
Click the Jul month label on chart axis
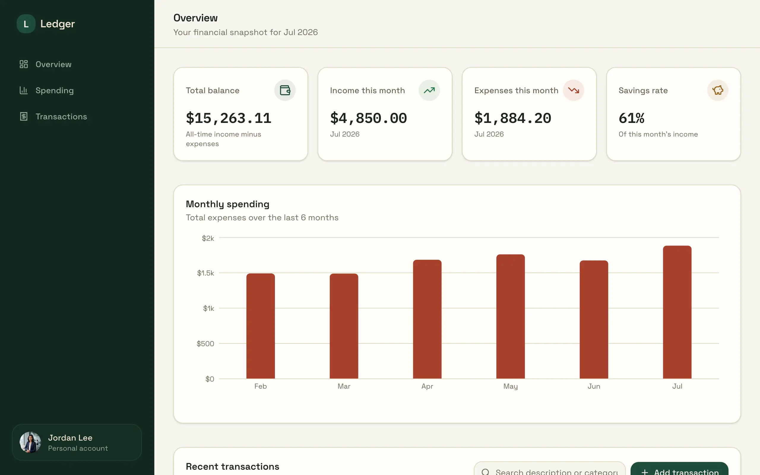[x=677, y=387]
